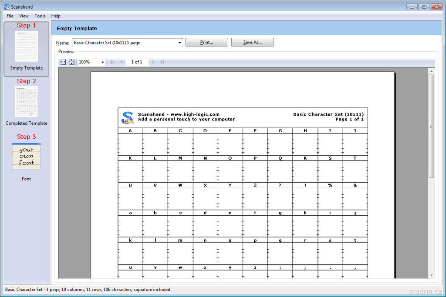Click the fit whole page icon
Image resolution: width=446 pixels, height=297 pixels.
(x=72, y=62)
